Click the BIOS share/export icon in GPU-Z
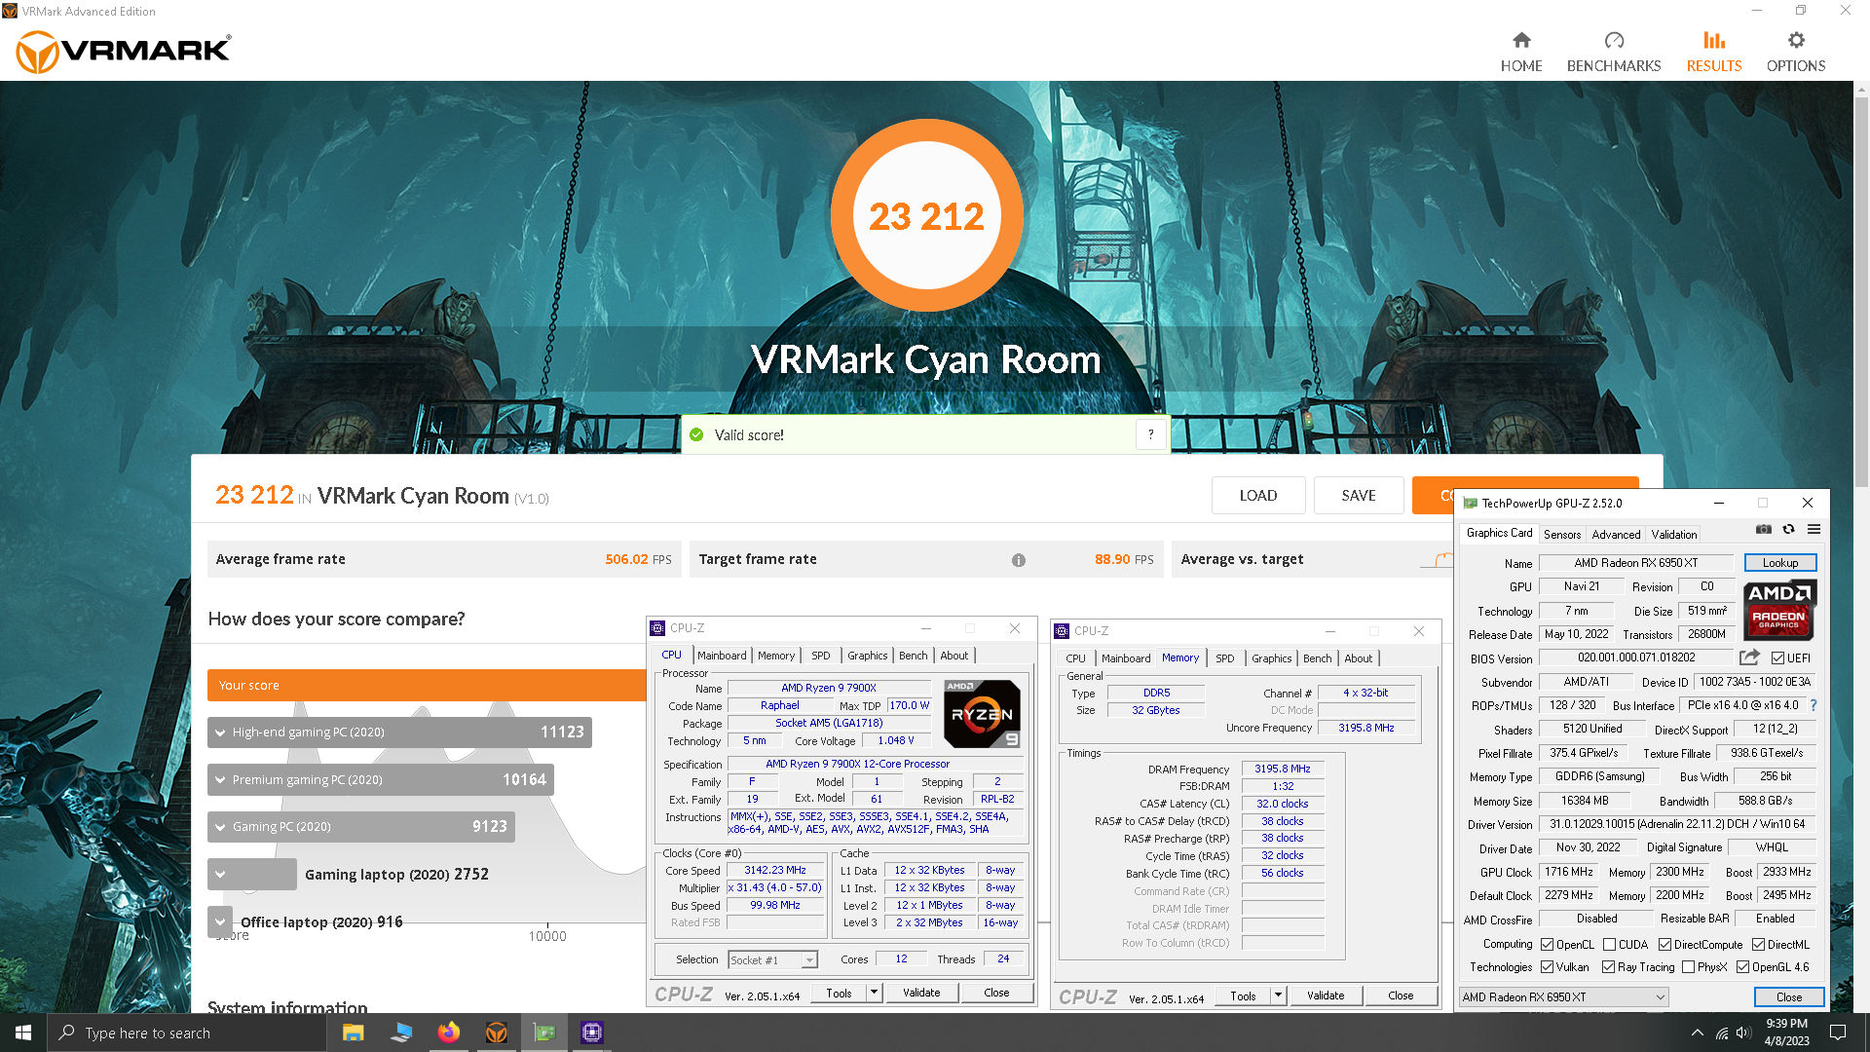1870x1052 pixels. point(1749,657)
